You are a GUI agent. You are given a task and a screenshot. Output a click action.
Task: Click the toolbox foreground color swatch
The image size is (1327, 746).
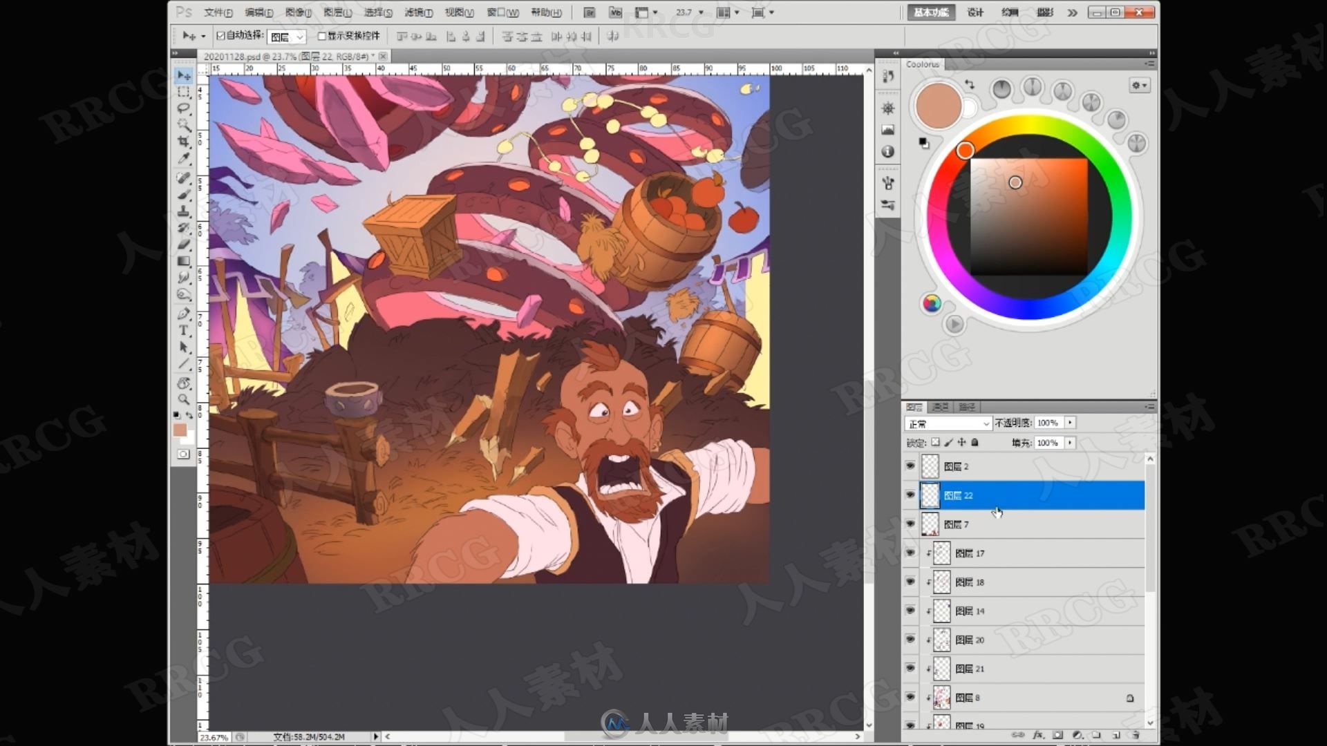[180, 430]
